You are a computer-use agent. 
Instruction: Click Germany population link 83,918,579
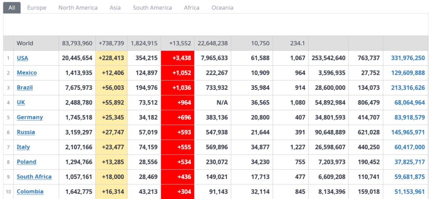[x=410, y=117]
